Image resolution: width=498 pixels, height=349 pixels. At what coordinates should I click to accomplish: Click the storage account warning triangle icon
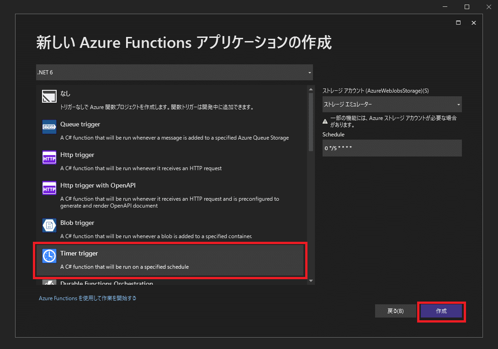pyautogui.click(x=325, y=121)
